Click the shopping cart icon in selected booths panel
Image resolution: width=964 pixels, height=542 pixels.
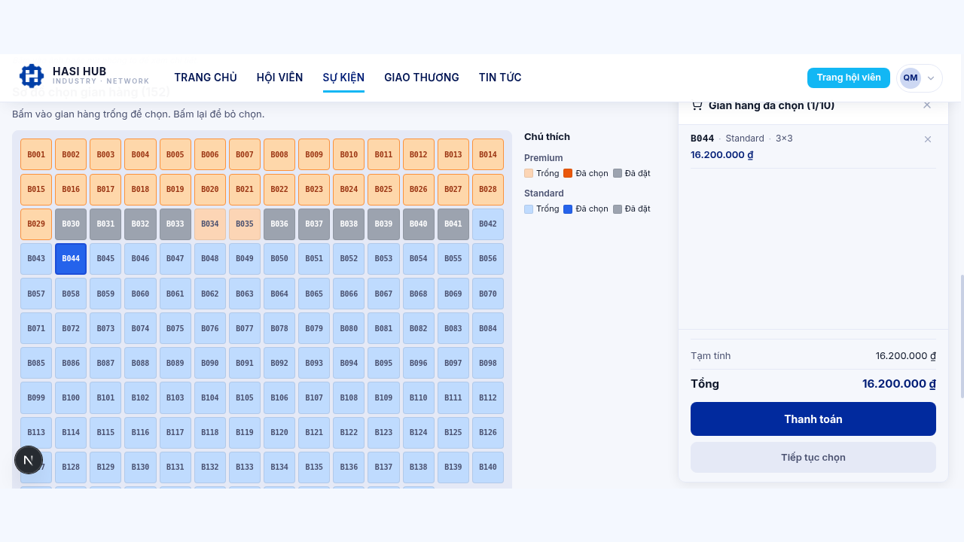697,105
